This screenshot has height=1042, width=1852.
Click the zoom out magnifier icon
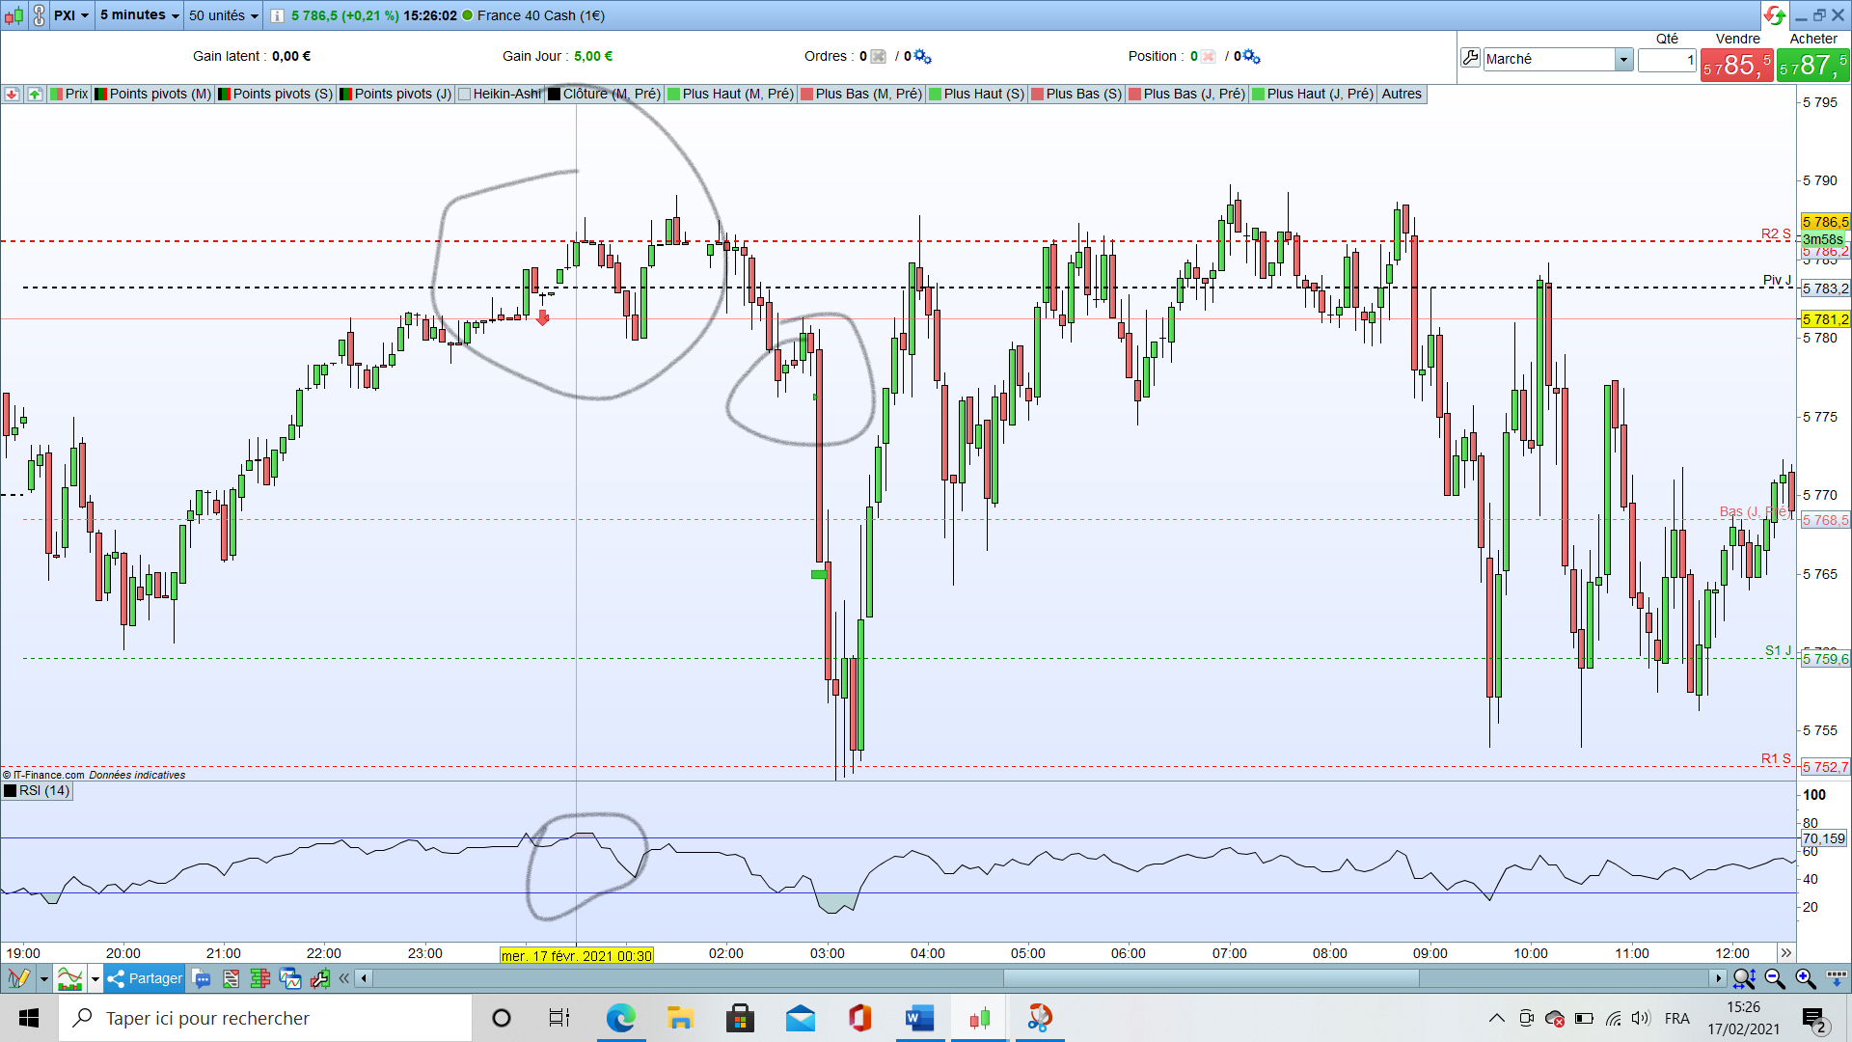1774,978
